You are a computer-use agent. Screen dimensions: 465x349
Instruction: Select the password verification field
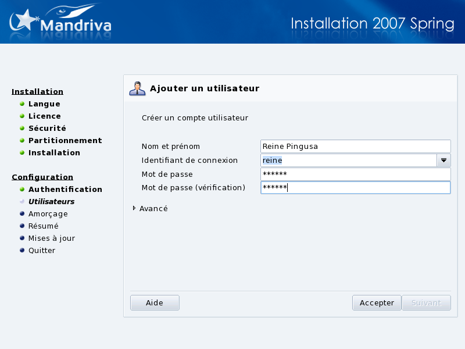tap(355, 188)
